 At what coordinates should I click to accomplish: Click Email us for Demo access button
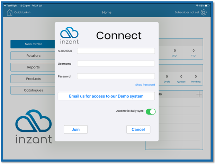click(106, 96)
